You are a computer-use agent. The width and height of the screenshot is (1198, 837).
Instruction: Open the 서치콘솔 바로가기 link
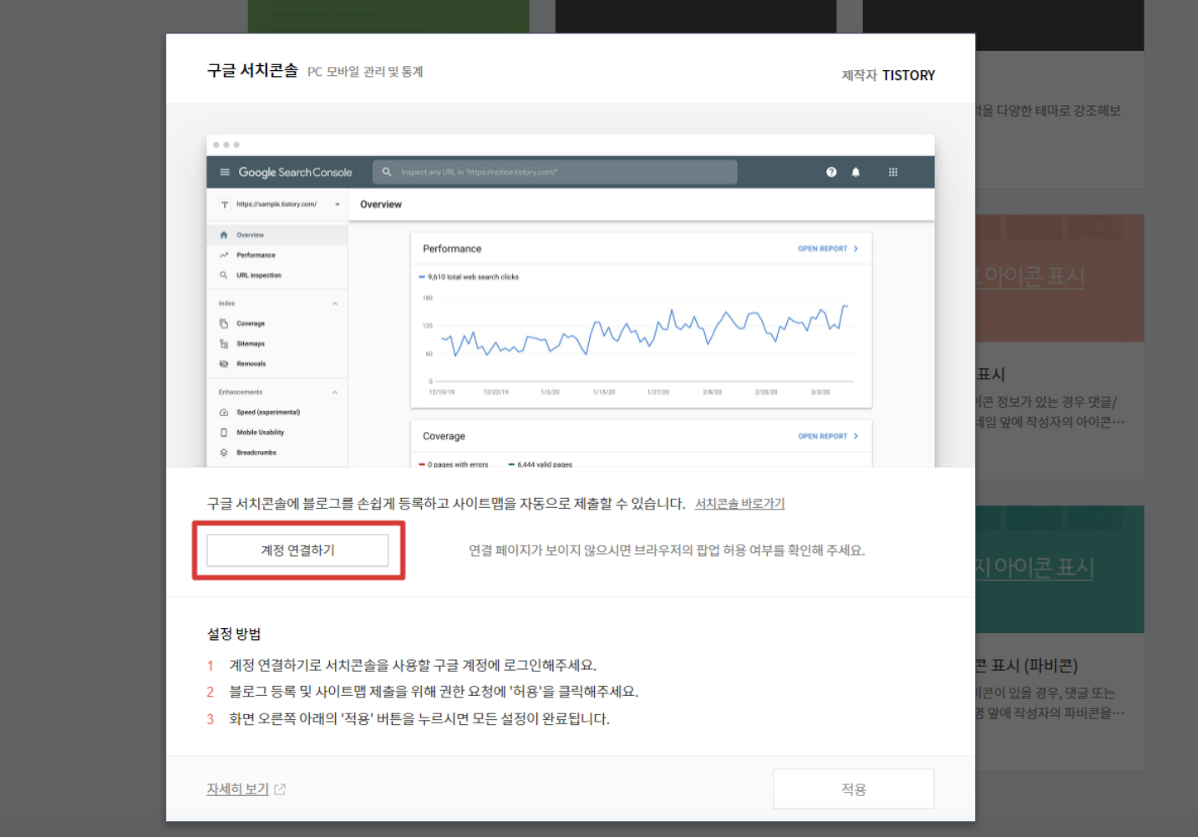click(x=739, y=504)
